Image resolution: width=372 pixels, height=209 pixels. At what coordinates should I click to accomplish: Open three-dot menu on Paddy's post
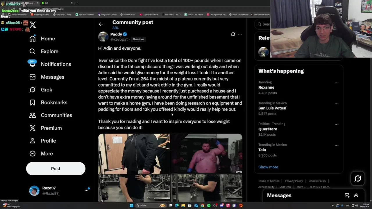pos(240,34)
